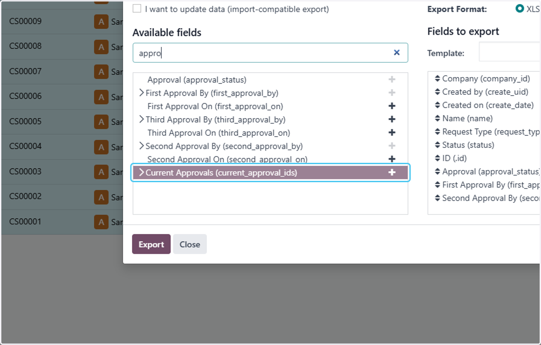Enable 'I want to update data' checkbox

point(137,9)
